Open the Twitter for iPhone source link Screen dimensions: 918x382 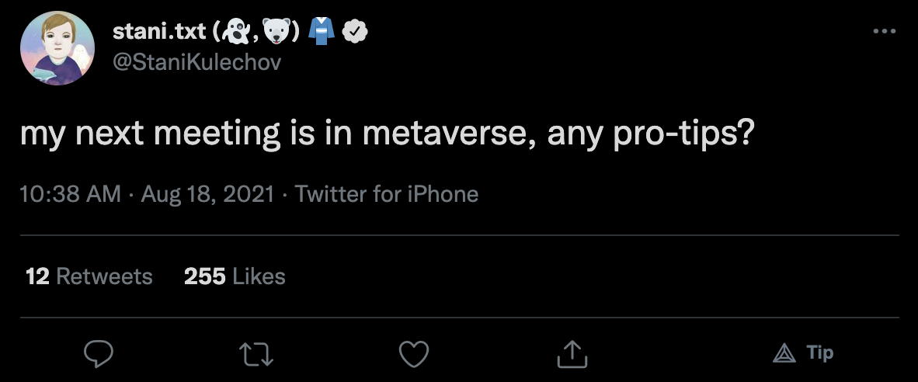387,193
